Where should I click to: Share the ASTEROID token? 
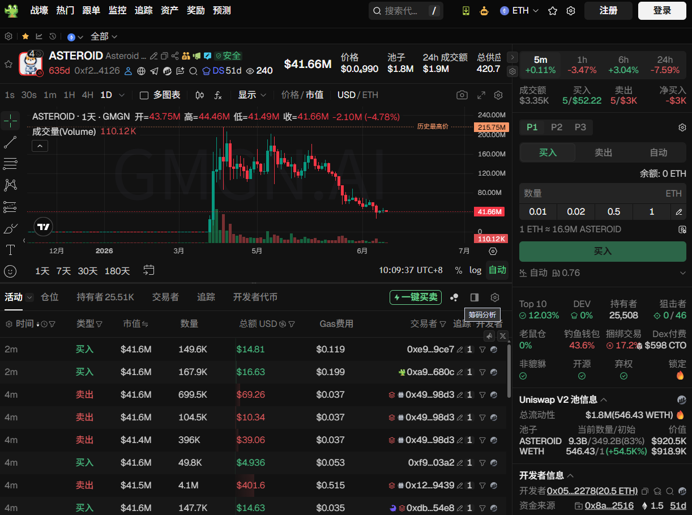coord(175,56)
